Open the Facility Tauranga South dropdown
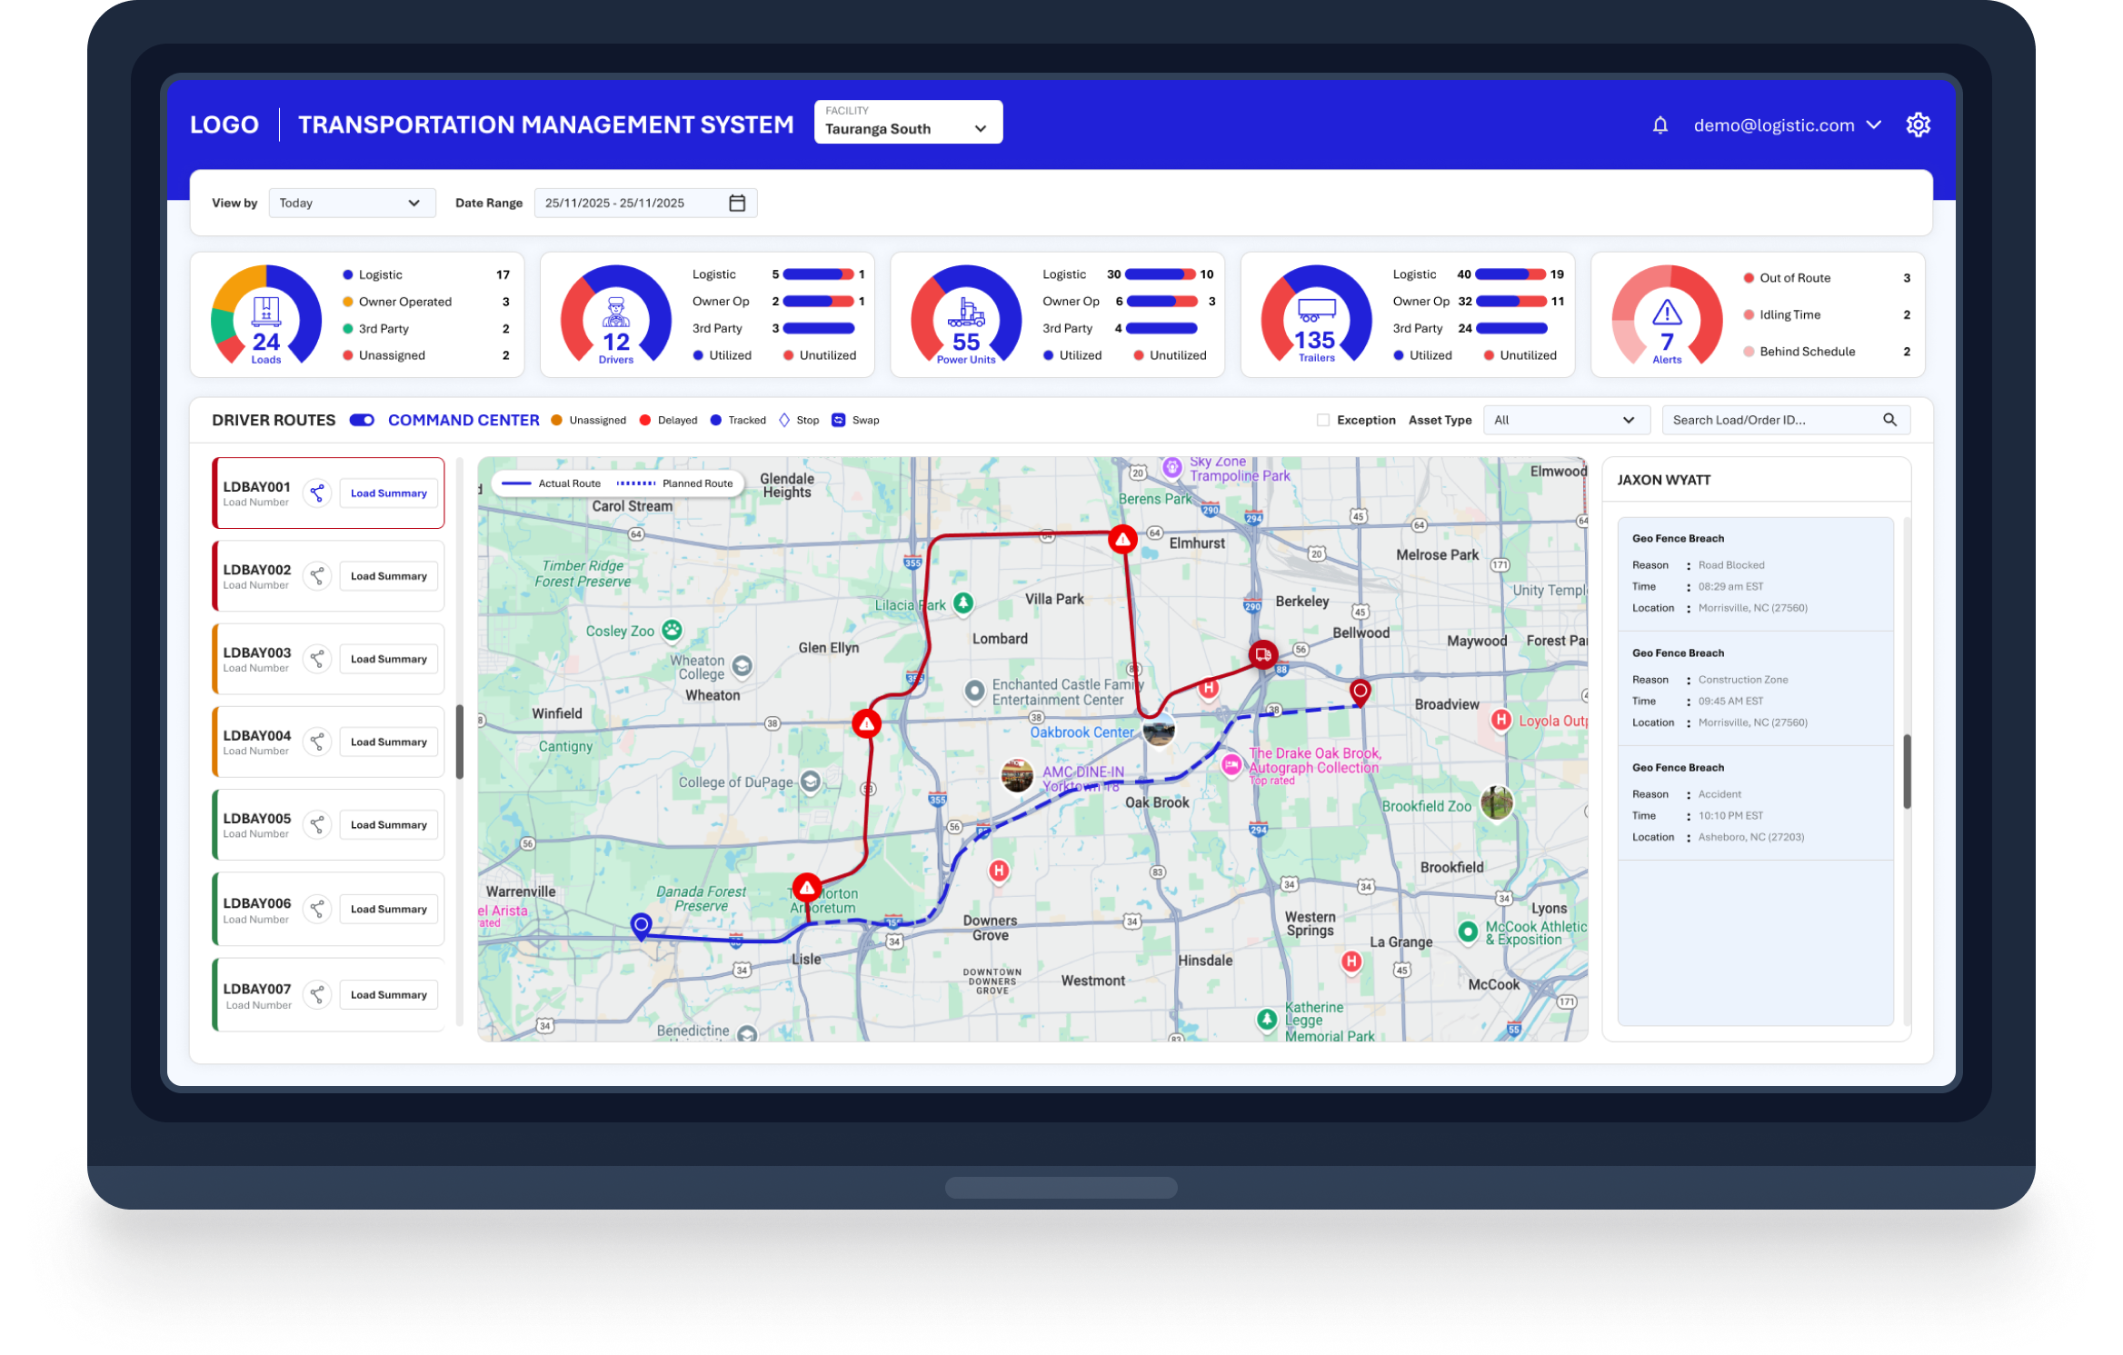Image resolution: width=2123 pixels, height=1355 pixels. pyautogui.click(x=908, y=123)
